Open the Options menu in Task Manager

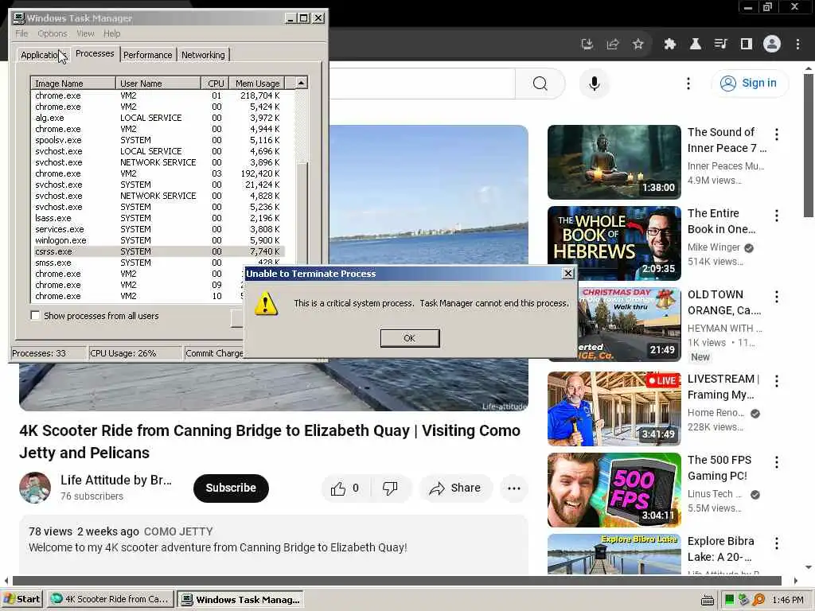(53, 33)
